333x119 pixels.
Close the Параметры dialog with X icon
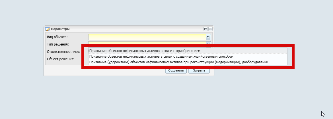pos(210,29)
